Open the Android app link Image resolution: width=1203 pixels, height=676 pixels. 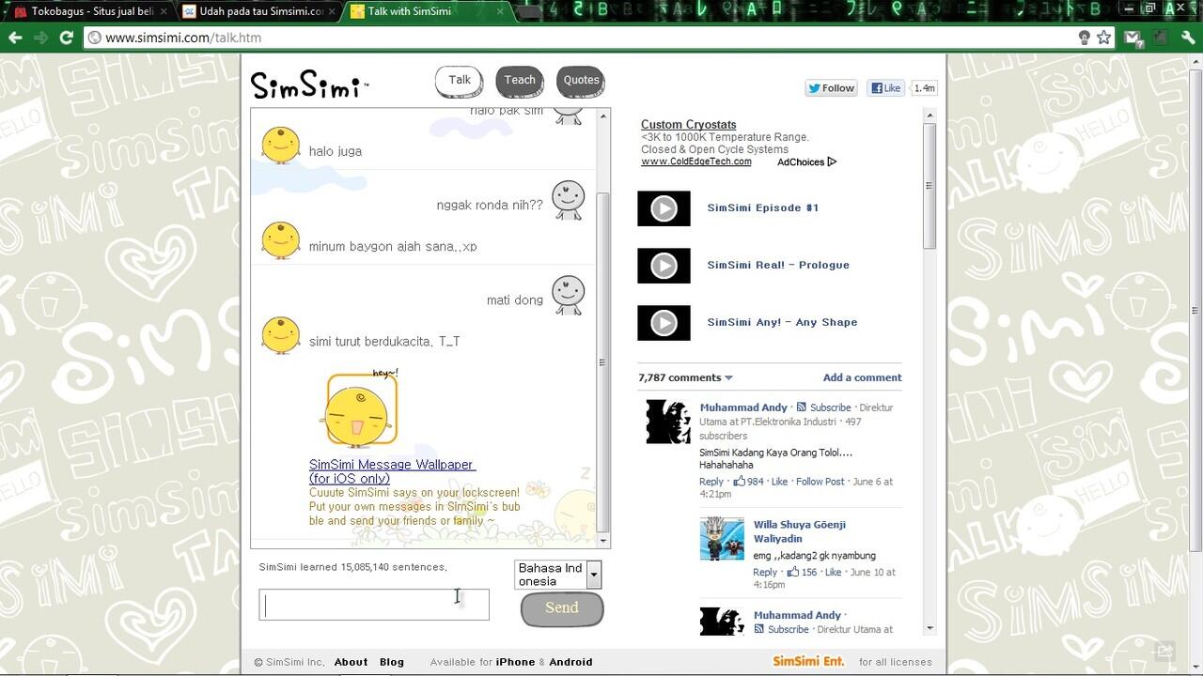(570, 662)
